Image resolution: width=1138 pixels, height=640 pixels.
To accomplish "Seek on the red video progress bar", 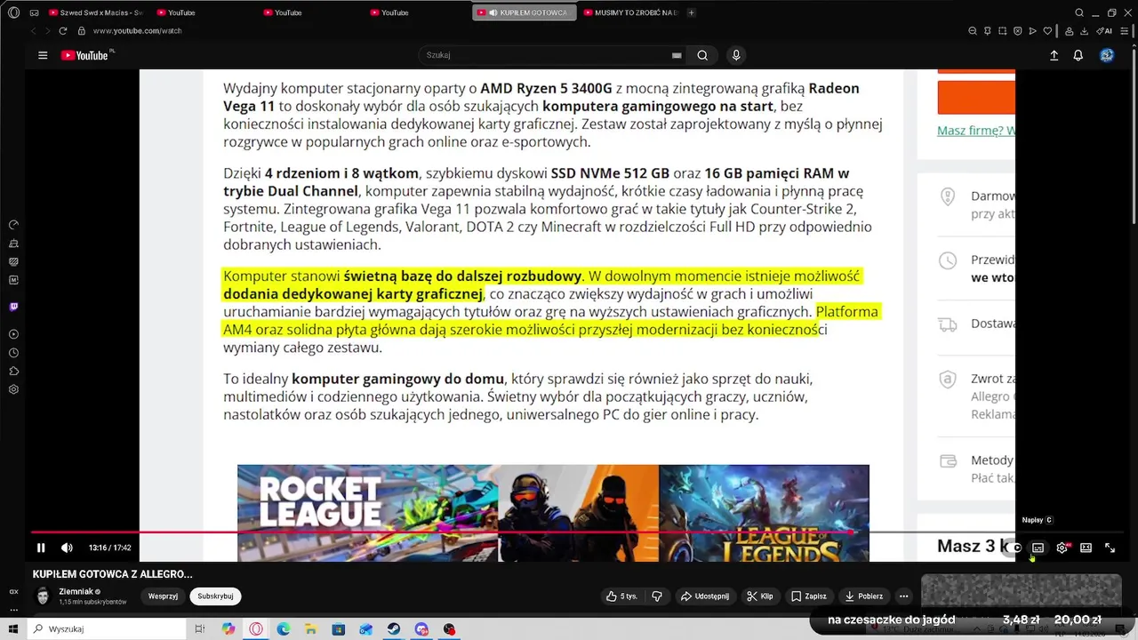I will tap(442, 532).
